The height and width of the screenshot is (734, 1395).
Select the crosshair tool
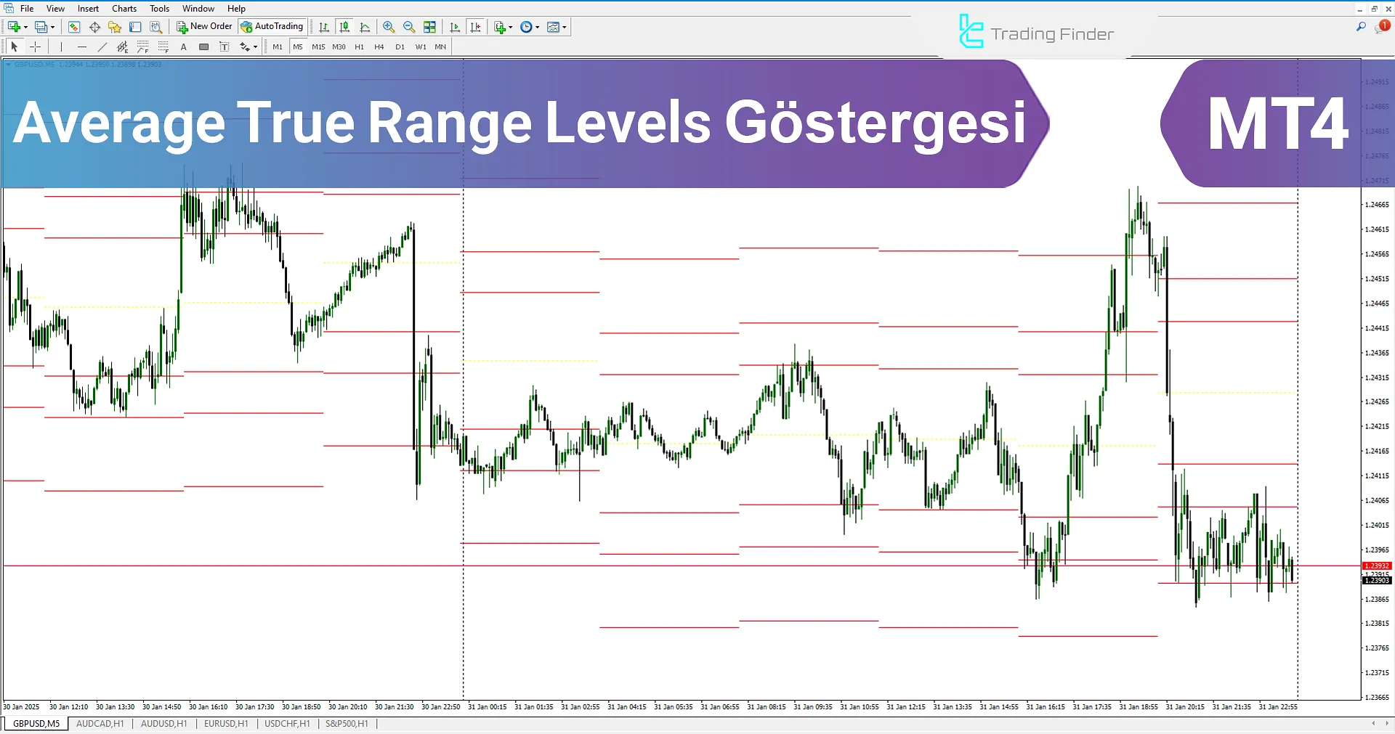coord(35,46)
